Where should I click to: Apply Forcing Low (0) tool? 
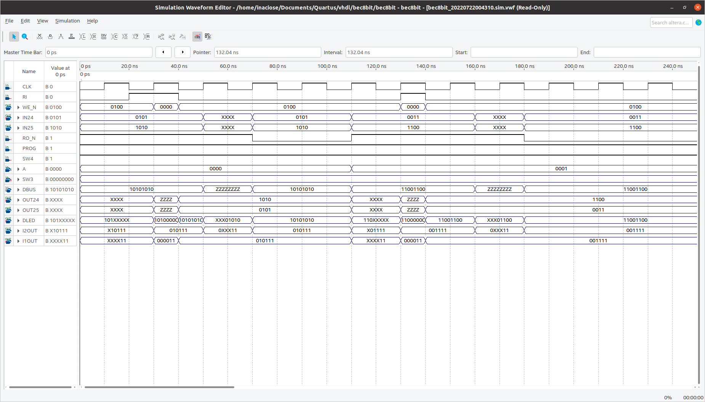tap(50, 37)
